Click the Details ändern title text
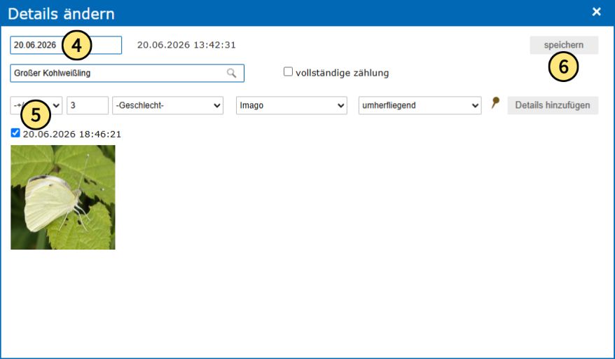The width and height of the screenshot is (615, 359). click(x=61, y=14)
